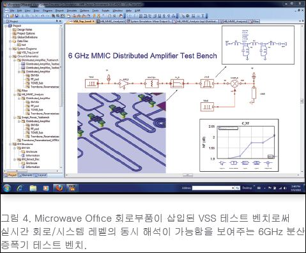Viewport: 306px width, 253px height.
Task: Open Firefox from the Windows taskbar
Action: 59,188
